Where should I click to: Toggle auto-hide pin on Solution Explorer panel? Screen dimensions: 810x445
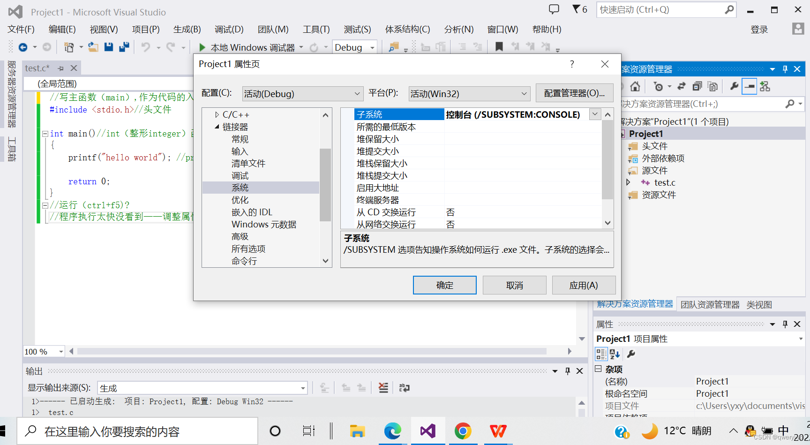tap(785, 69)
